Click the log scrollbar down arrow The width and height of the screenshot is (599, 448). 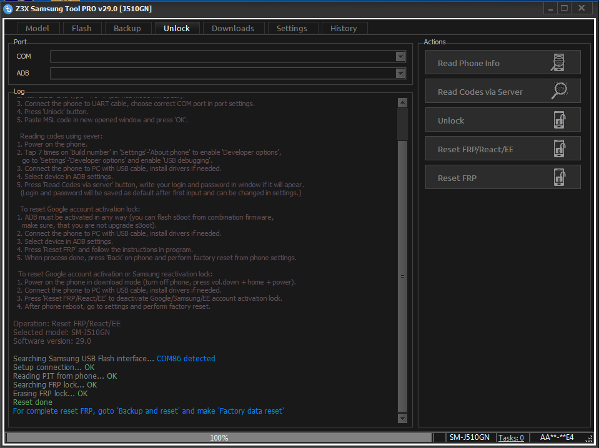click(x=402, y=418)
